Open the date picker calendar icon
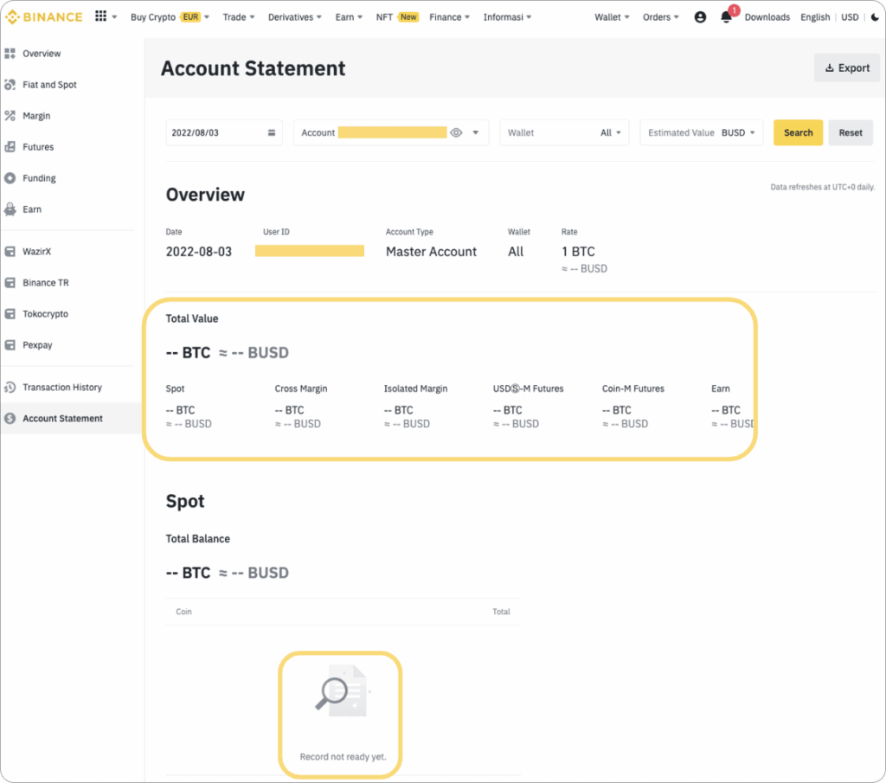886x783 pixels. point(271,132)
